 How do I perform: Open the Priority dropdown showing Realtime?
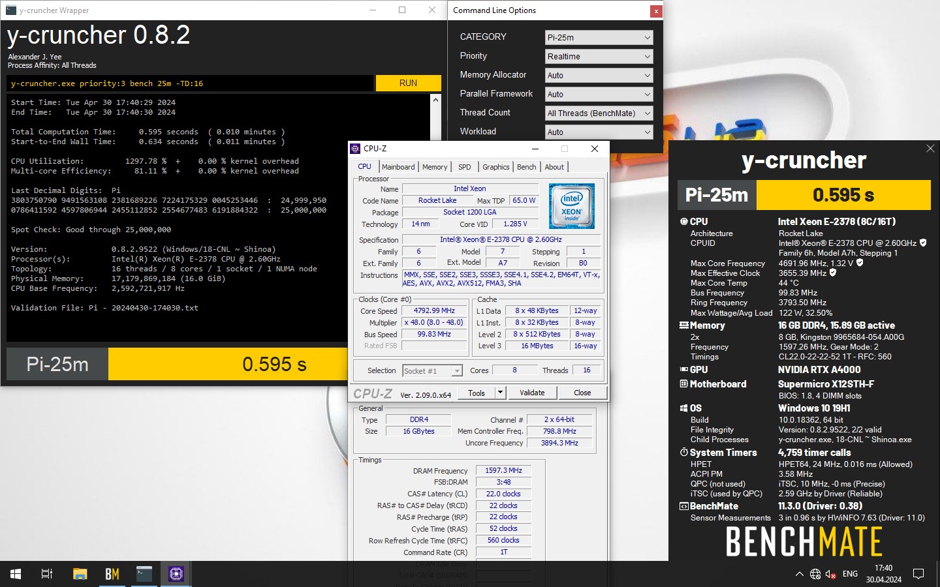click(599, 57)
